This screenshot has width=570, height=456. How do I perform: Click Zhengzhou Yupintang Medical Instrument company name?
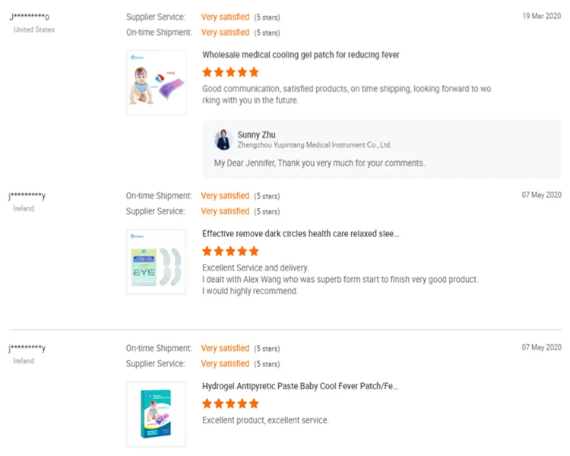pyautogui.click(x=314, y=144)
